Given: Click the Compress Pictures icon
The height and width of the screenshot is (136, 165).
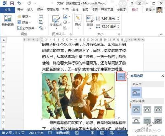Looking at the screenshot, I should pos(41,17).
